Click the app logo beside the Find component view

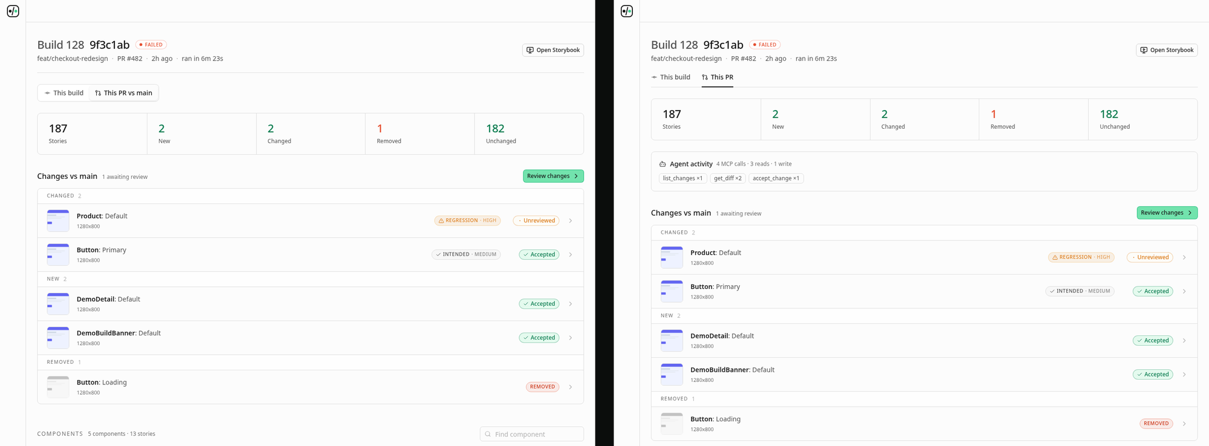pos(13,11)
